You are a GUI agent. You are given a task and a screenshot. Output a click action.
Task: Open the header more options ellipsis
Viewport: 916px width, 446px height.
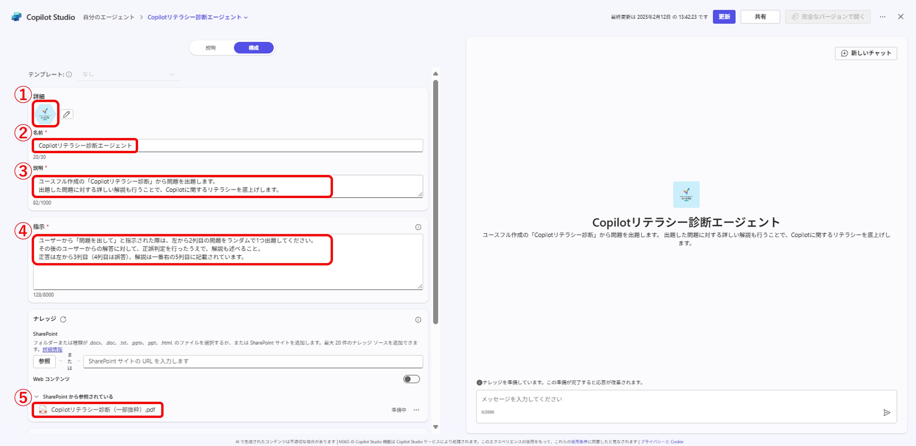[883, 17]
